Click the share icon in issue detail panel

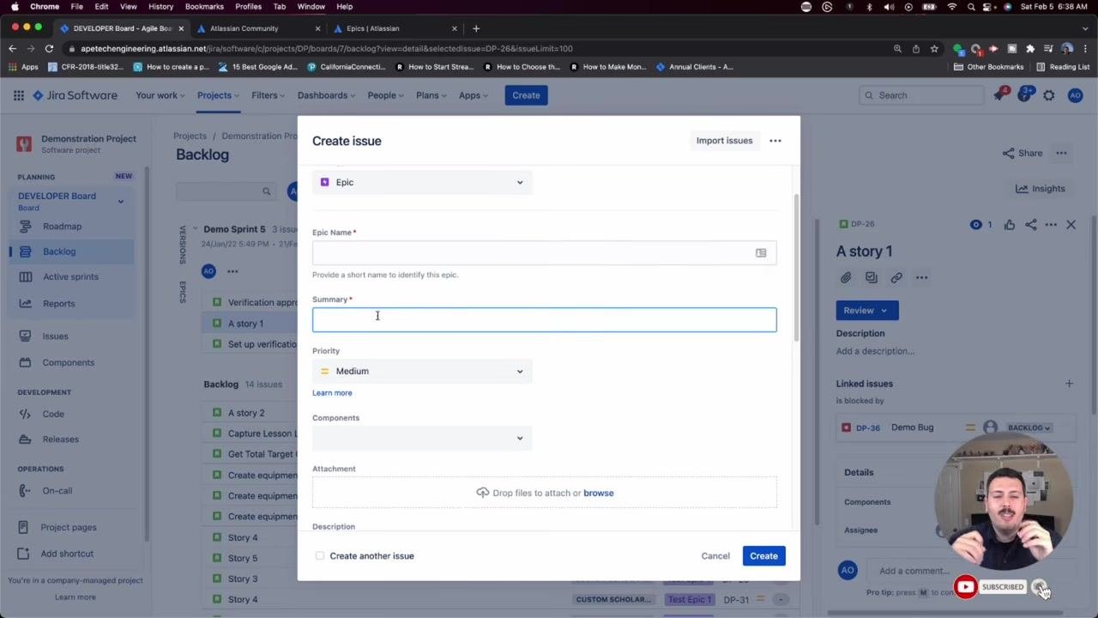point(1030,225)
